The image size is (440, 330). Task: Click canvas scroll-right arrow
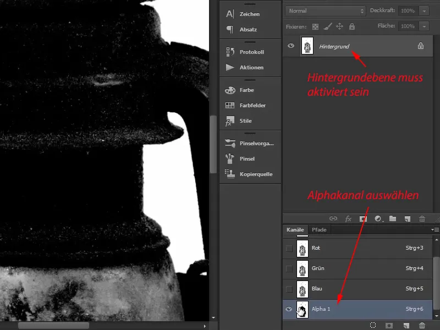point(205,326)
